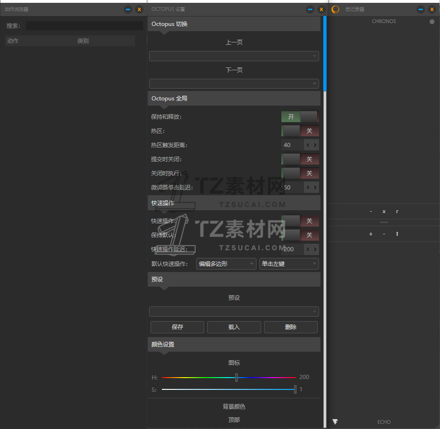Decrease 微调器单击延迟 value with left arrow
The width and height of the screenshot is (440, 429).
pyautogui.click(x=308, y=188)
